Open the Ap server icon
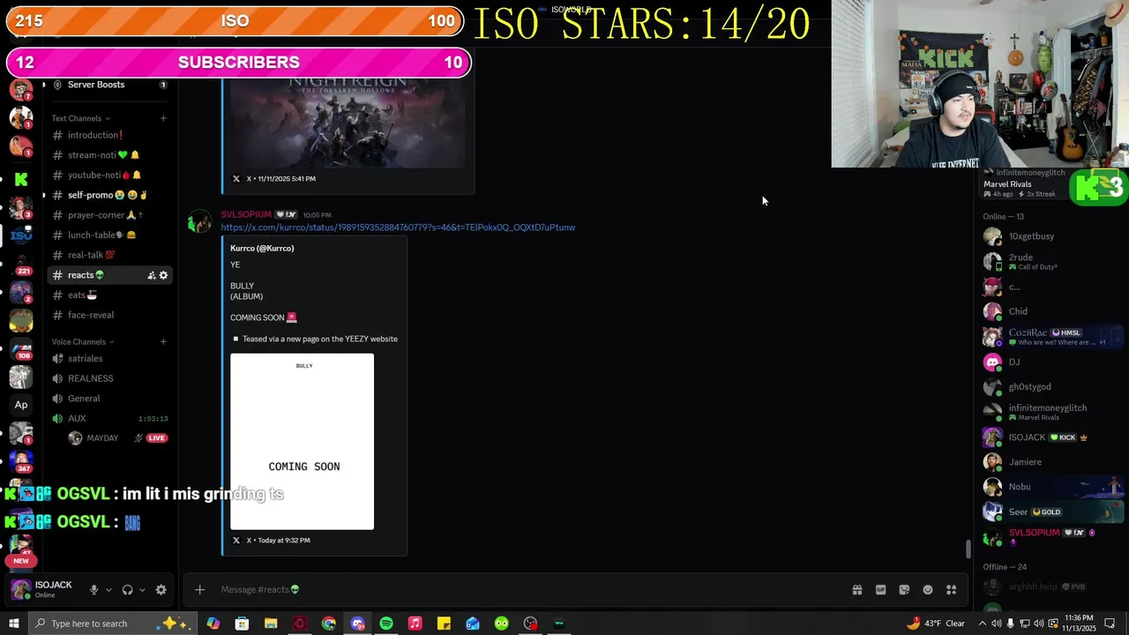Screen dimensions: 1129x635 click(21, 405)
